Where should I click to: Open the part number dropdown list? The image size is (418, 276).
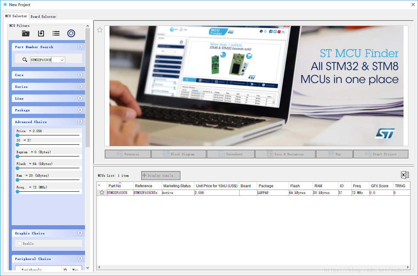62,60
